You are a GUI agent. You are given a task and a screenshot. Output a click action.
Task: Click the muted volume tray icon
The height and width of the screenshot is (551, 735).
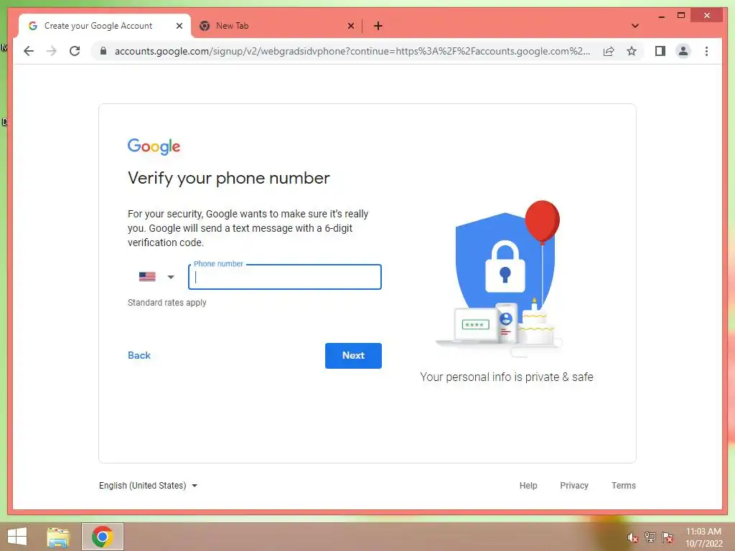632,537
